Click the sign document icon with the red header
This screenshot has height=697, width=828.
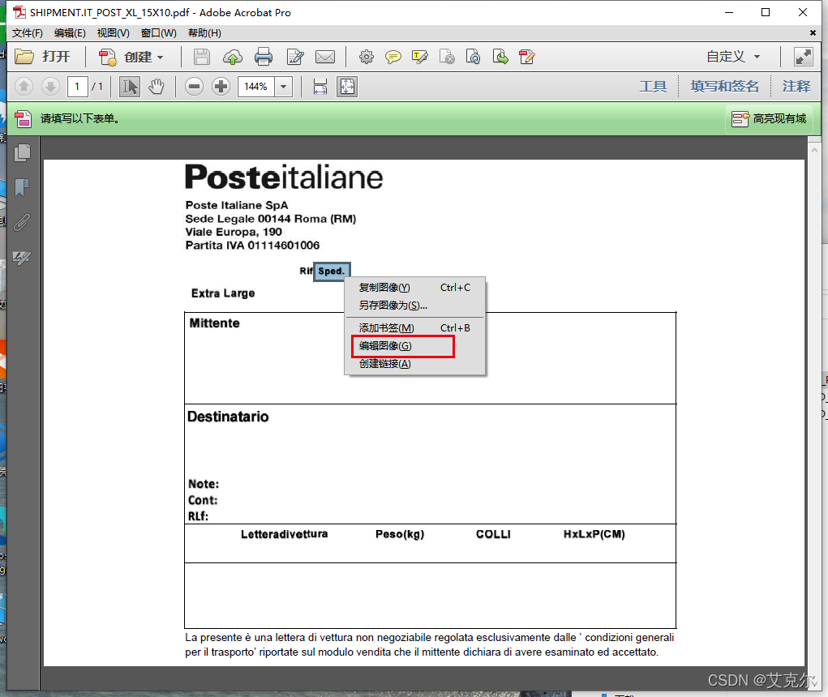coord(527,57)
